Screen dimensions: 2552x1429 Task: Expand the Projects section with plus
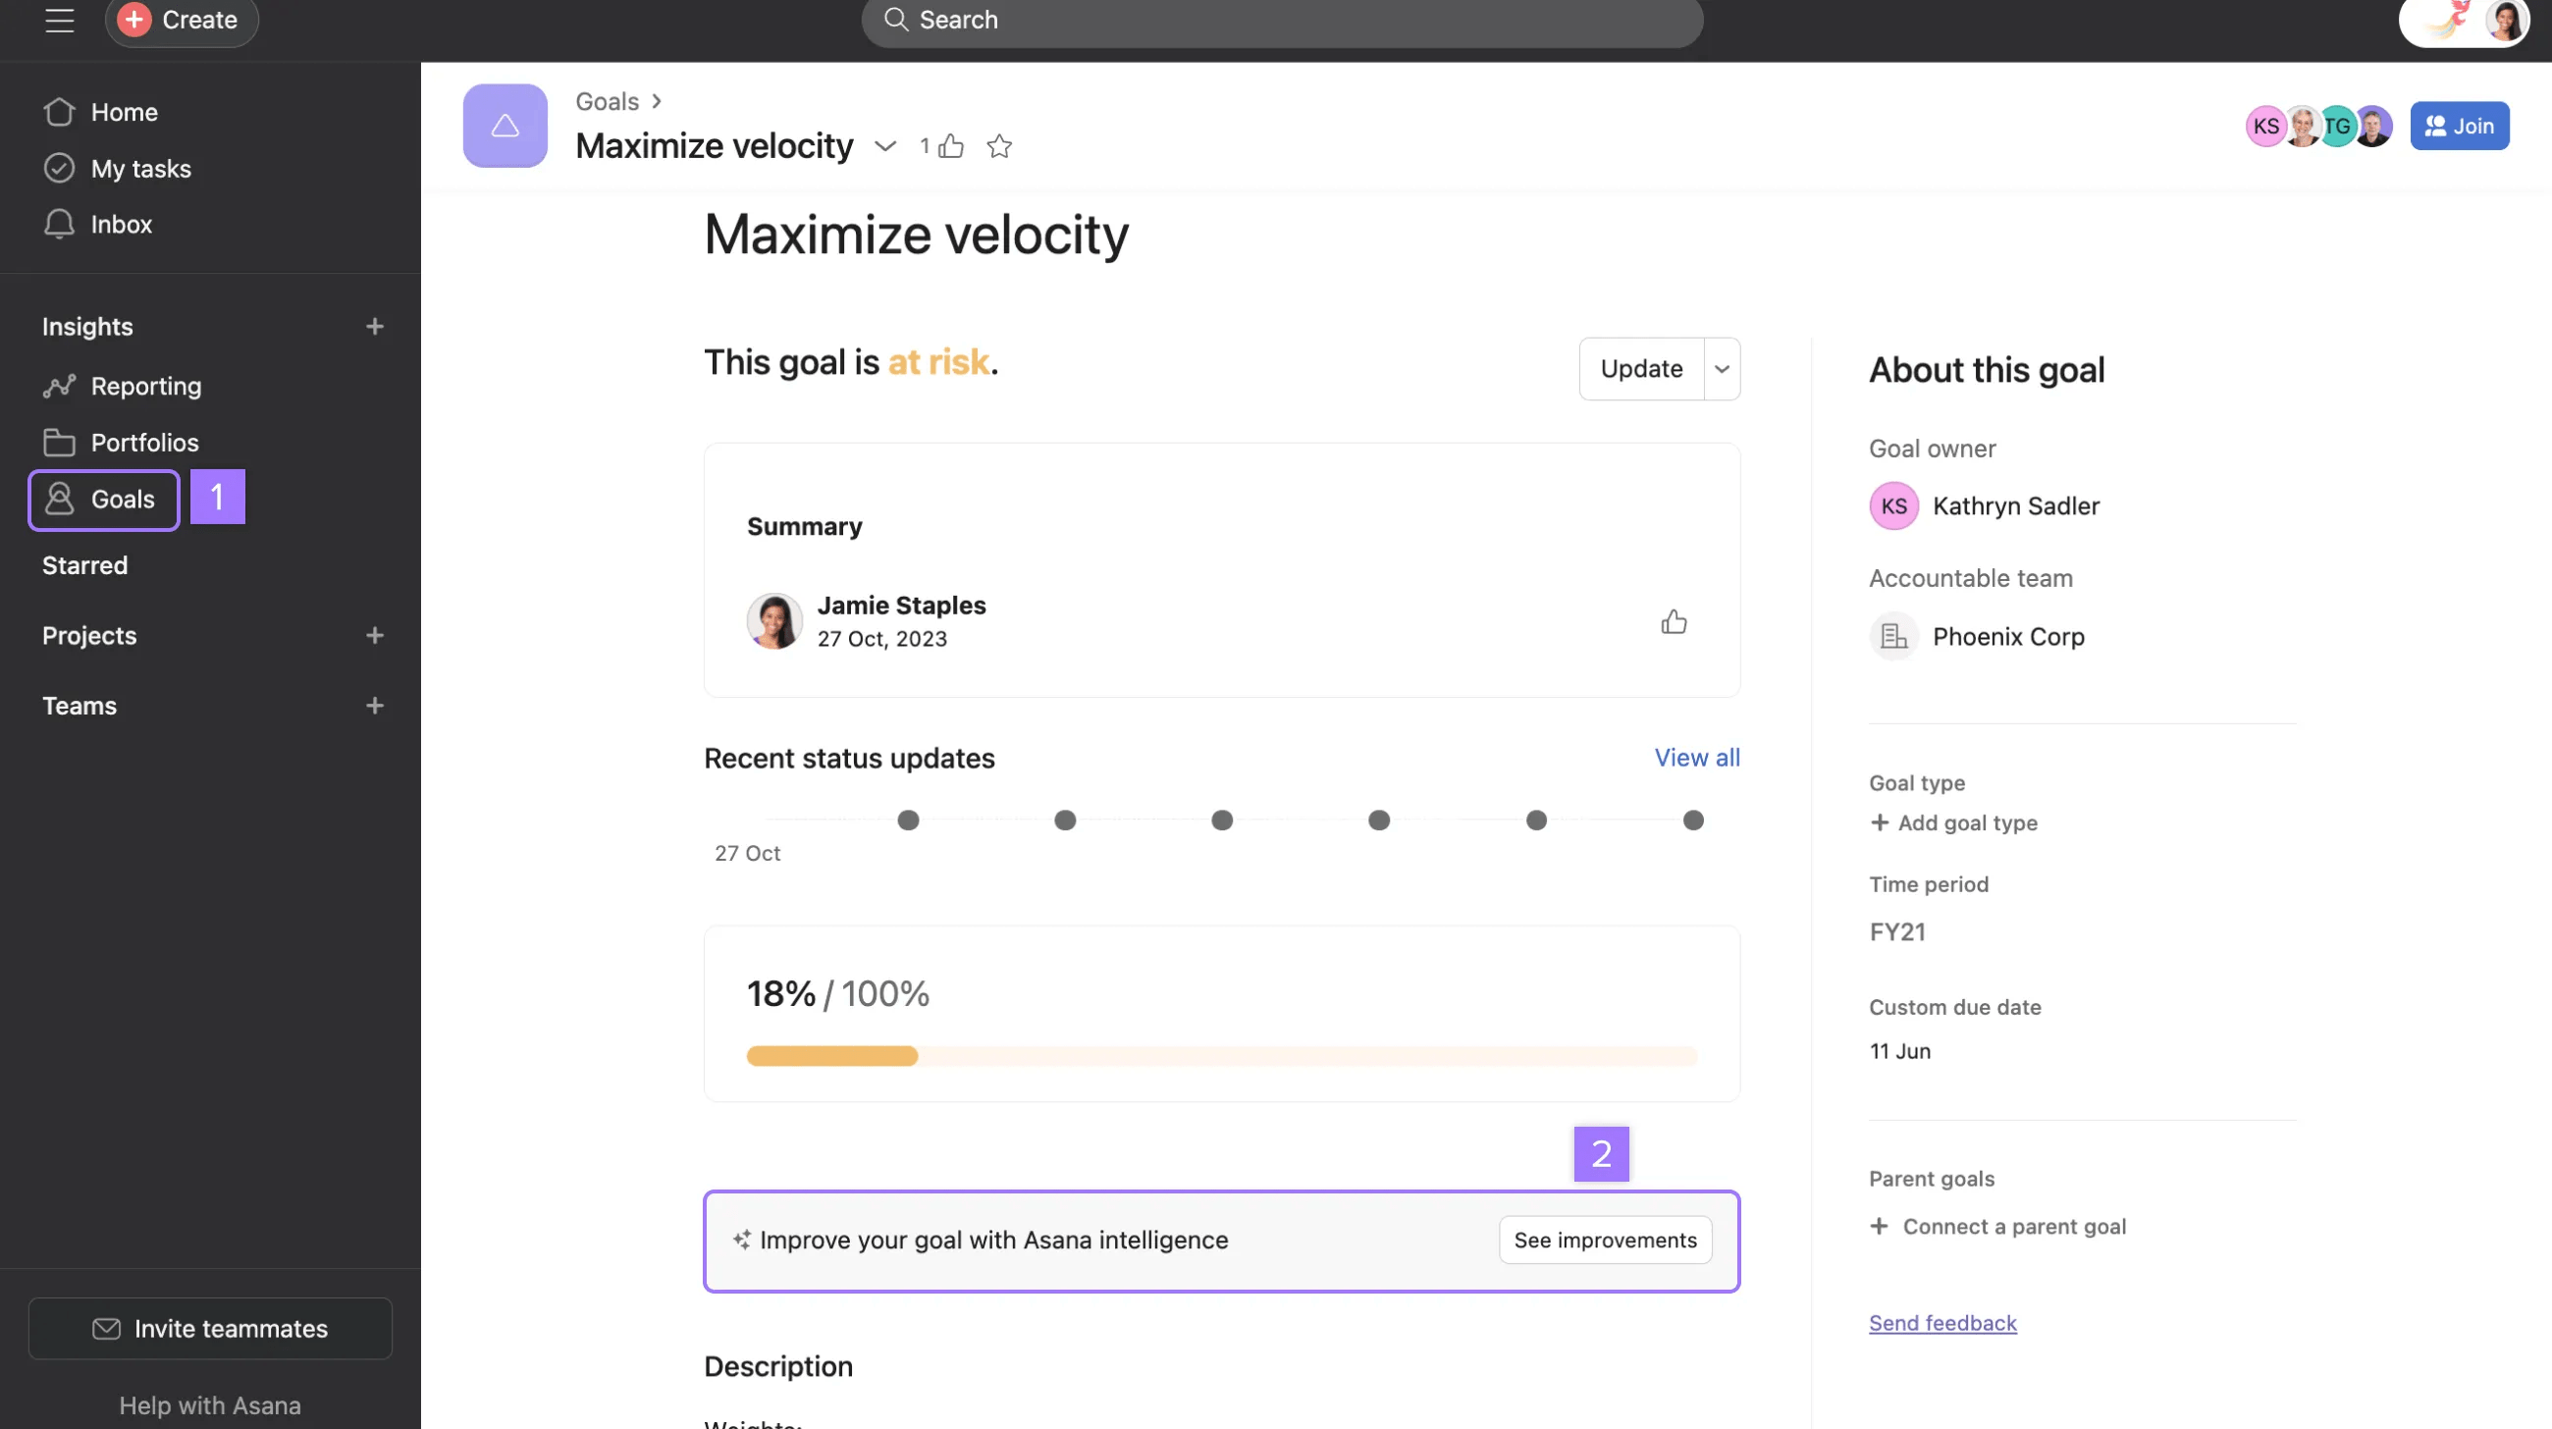pyautogui.click(x=375, y=635)
